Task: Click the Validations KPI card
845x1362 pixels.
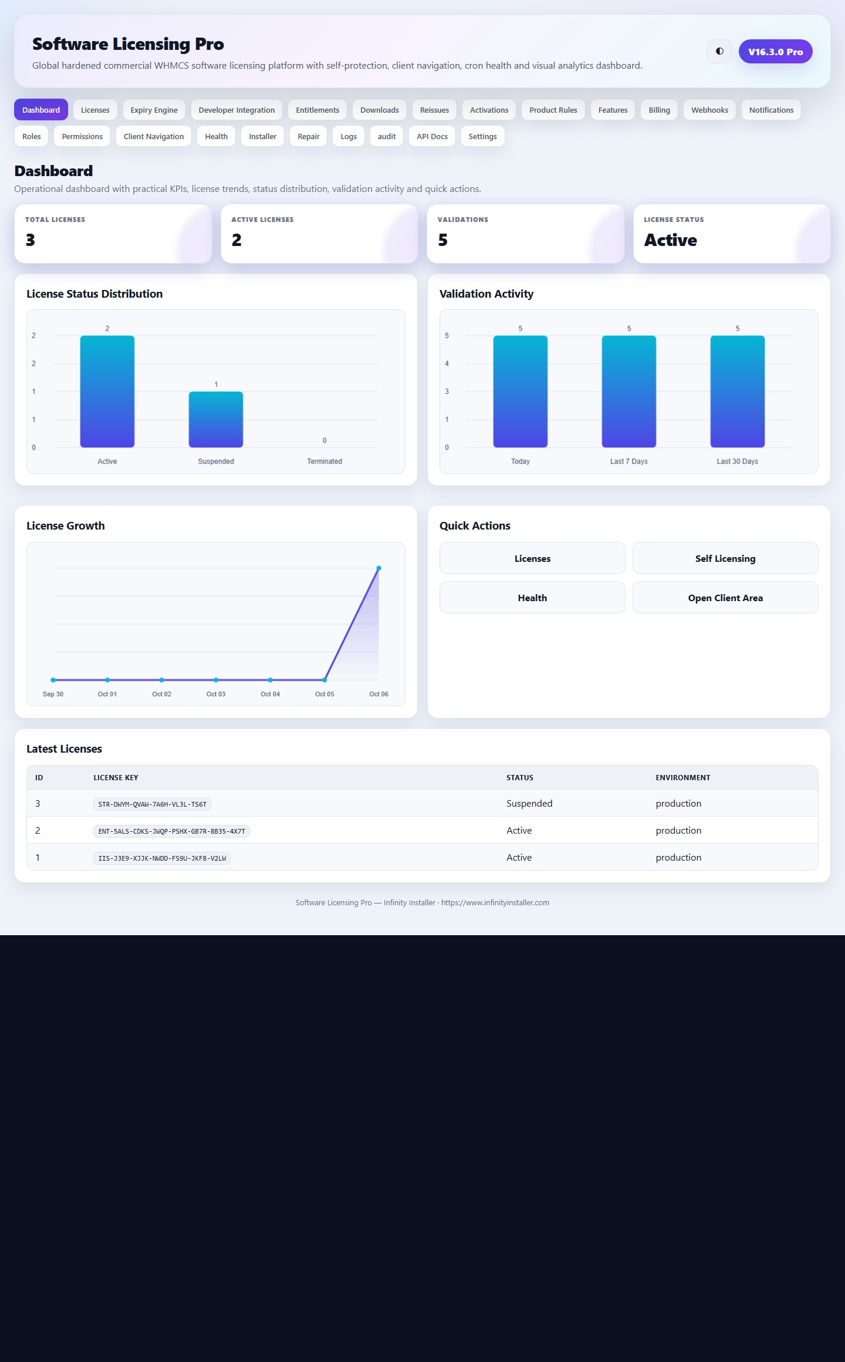Action: click(526, 234)
